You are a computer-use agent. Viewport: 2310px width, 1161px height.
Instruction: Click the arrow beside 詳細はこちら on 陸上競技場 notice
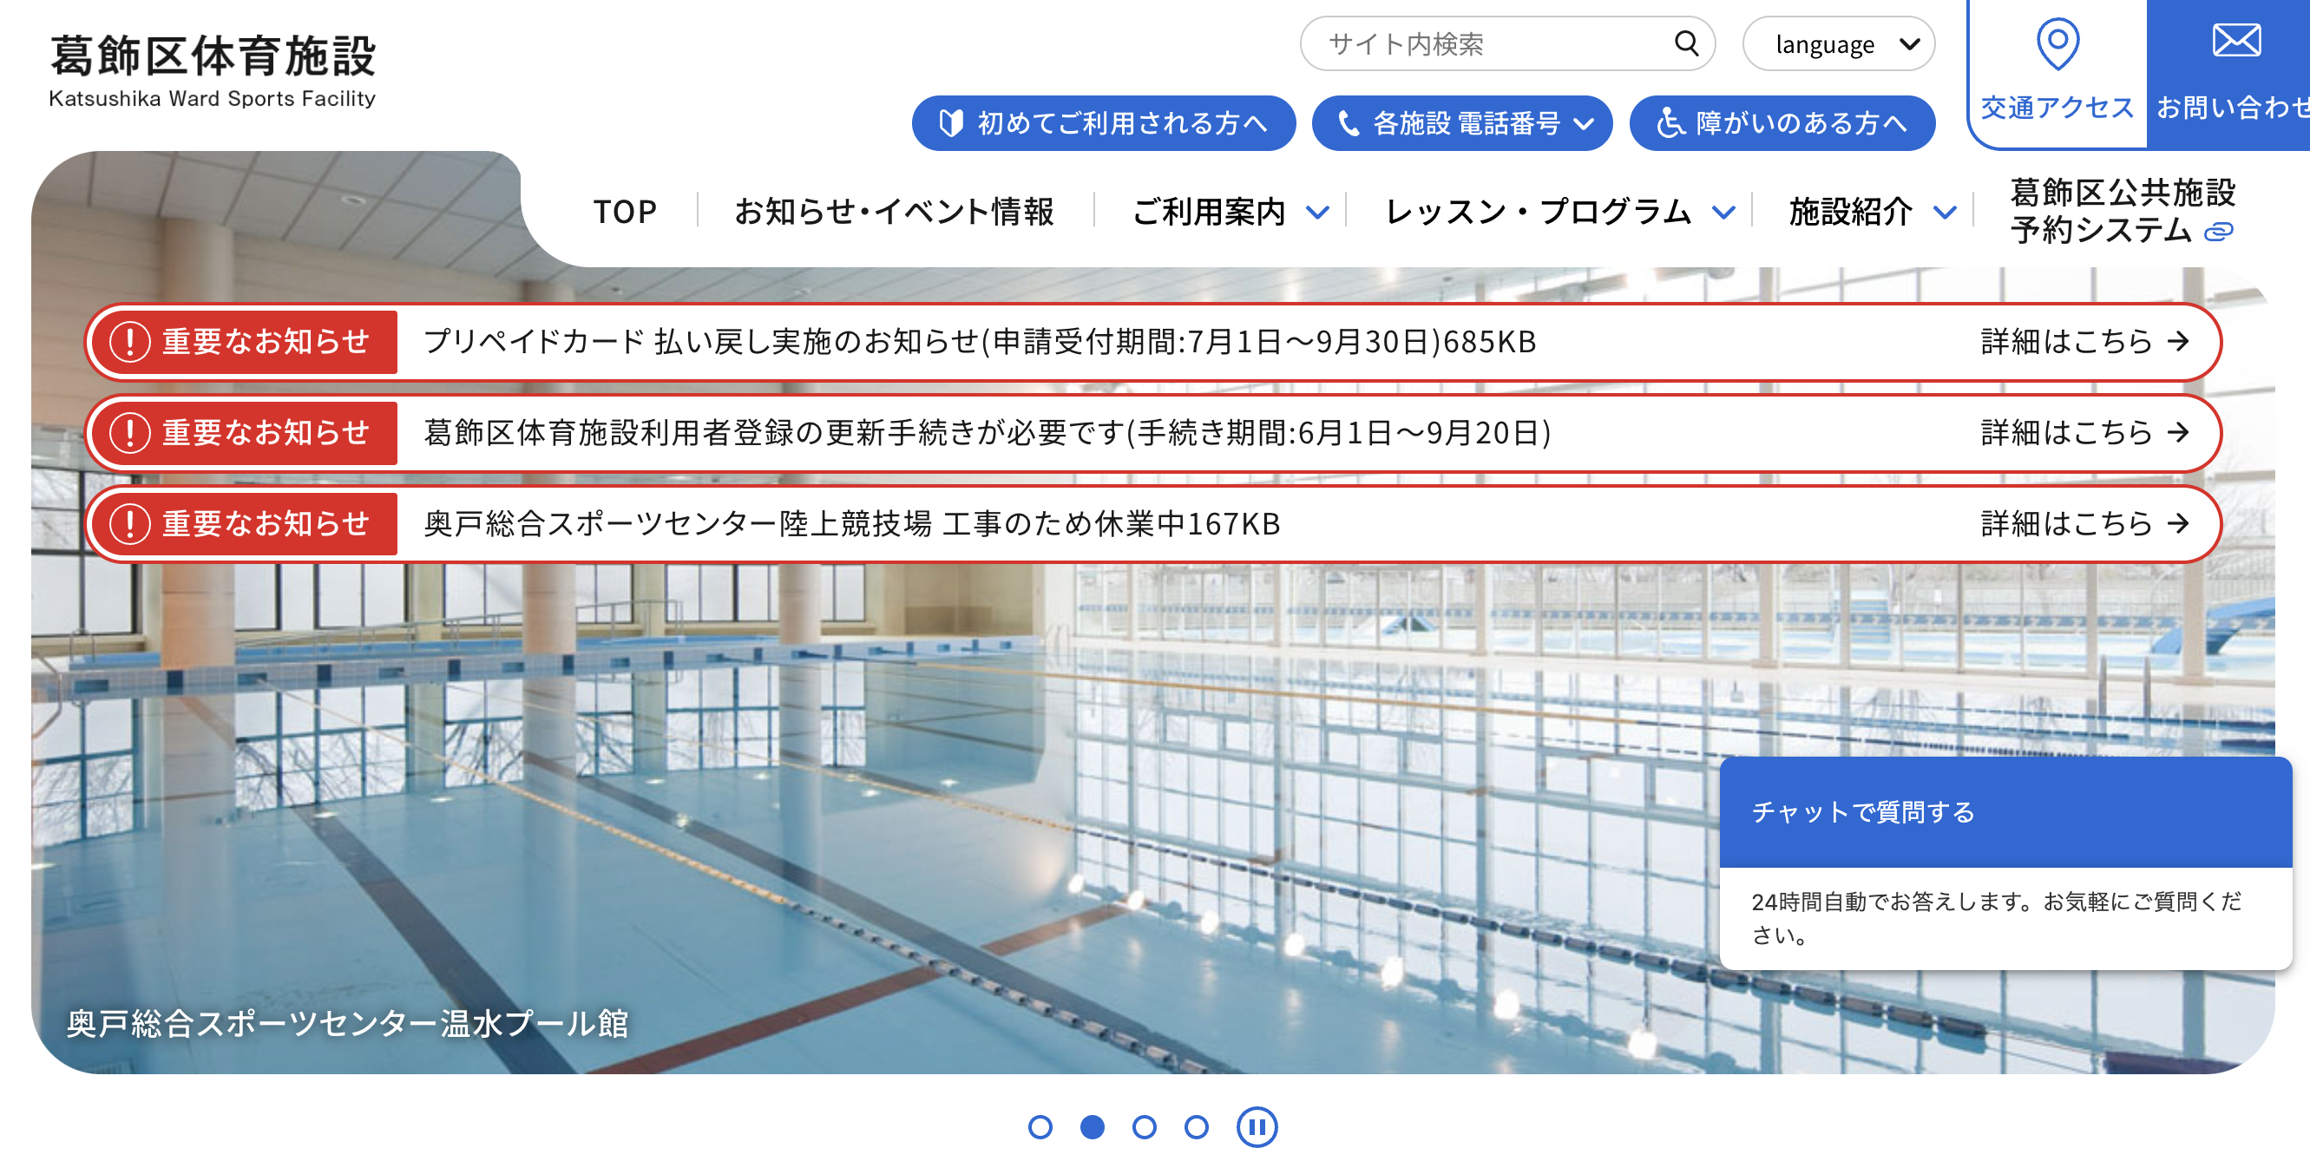pos(2178,523)
